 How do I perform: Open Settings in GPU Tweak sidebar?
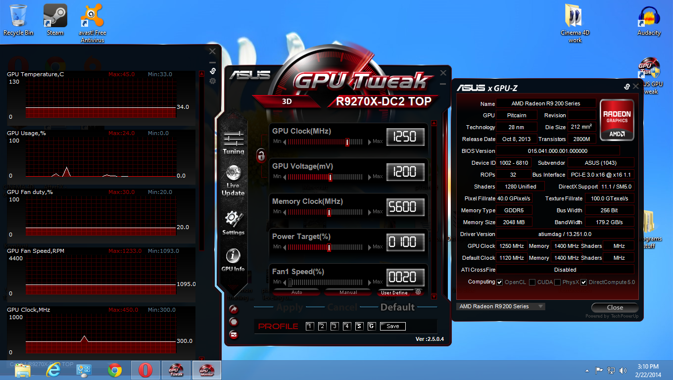pyautogui.click(x=233, y=223)
